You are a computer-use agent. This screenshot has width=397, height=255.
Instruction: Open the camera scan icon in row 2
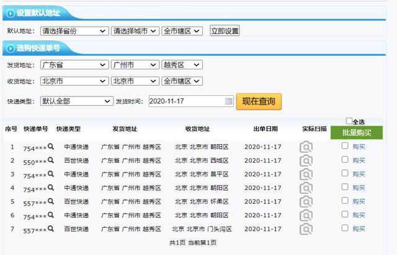click(306, 161)
